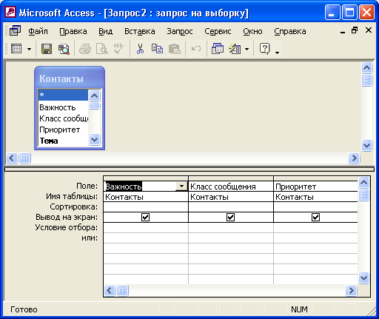The image size is (379, 319).
Task: Click the Save floppy disk icon
Action: (47, 49)
